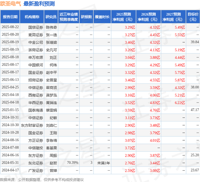Click 中金公司 institution name
Image resolution: width=200 pixels, height=182 pixels.
(36, 42)
